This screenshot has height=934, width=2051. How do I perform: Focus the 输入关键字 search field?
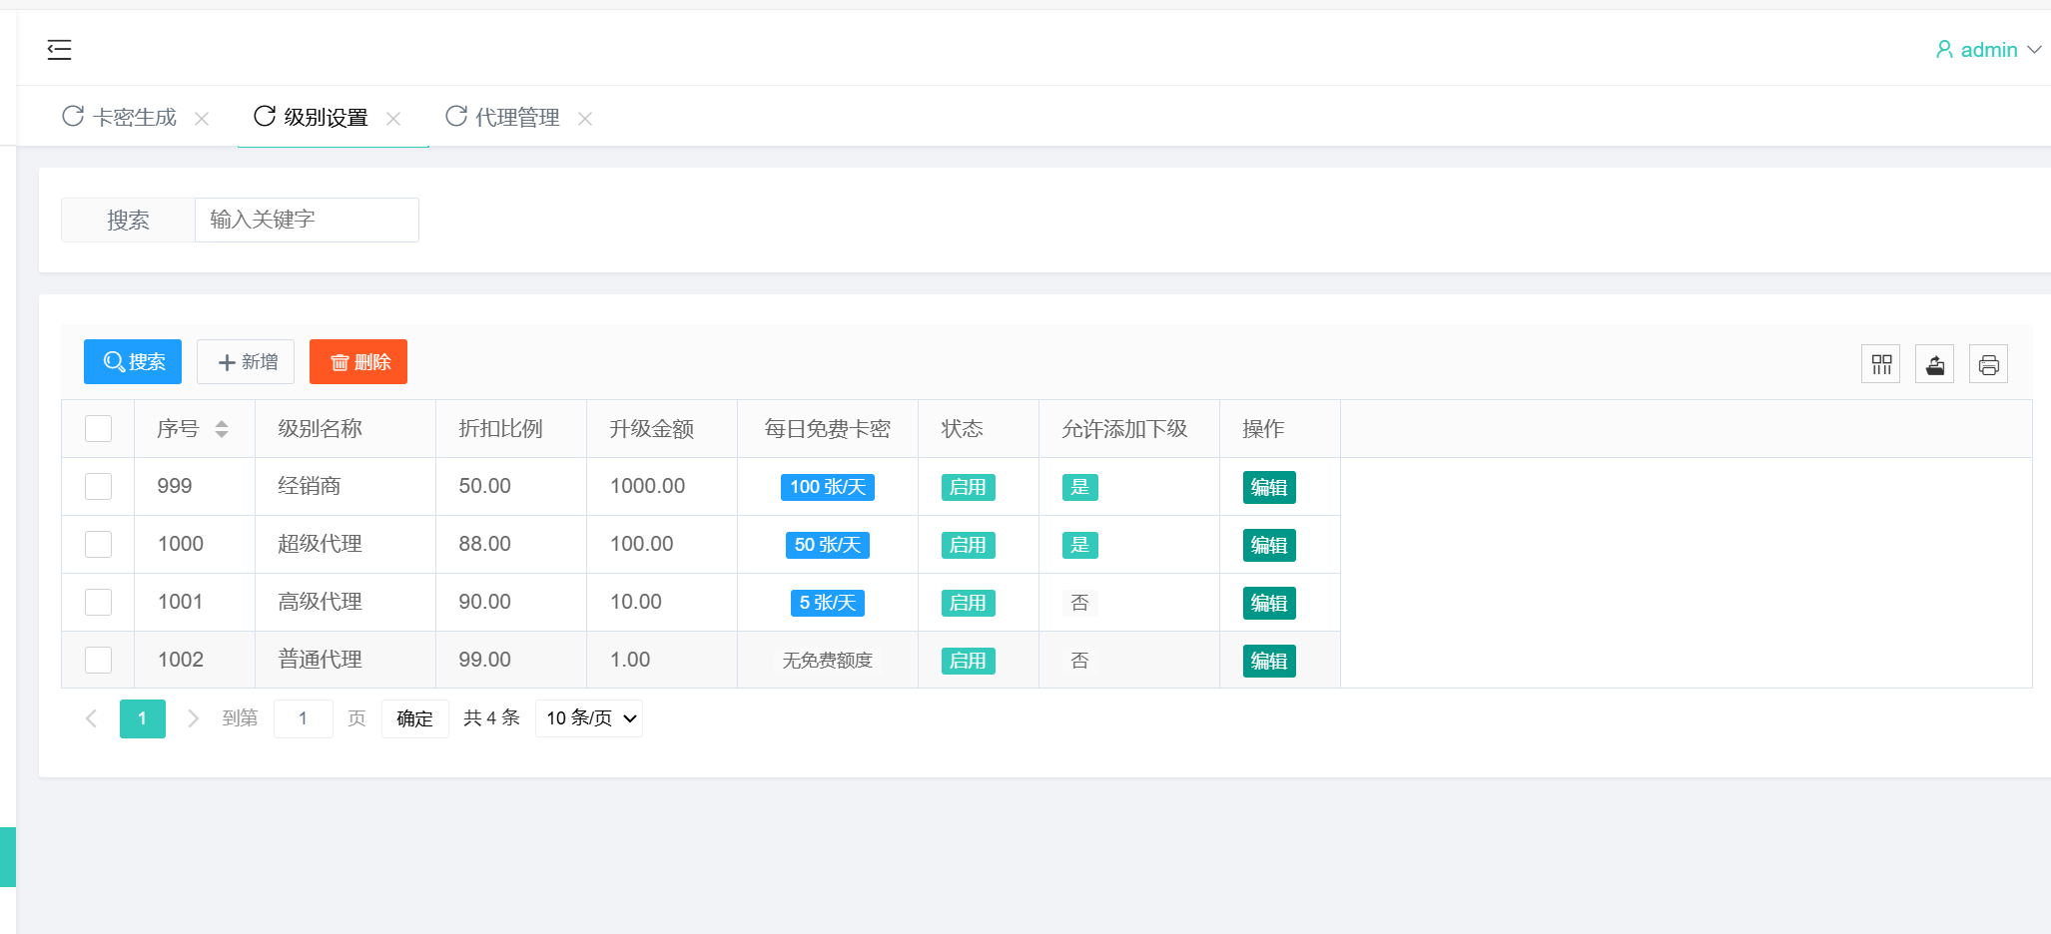coord(307,220)
